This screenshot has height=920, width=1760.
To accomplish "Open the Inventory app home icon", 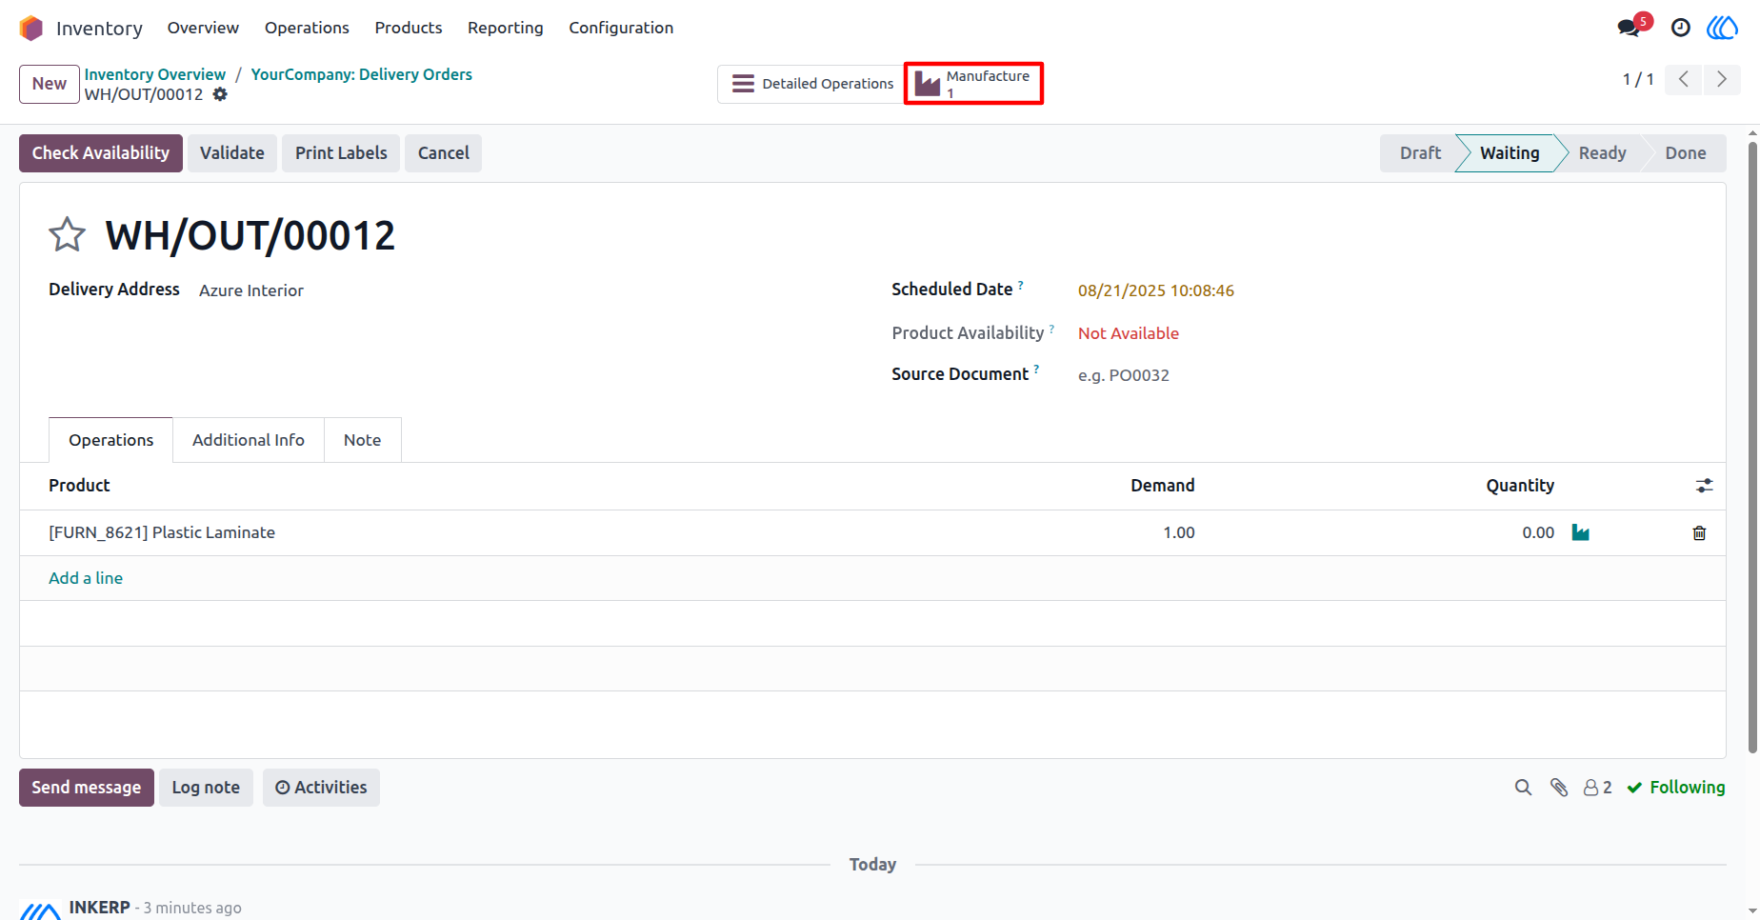I will point(31,29).
